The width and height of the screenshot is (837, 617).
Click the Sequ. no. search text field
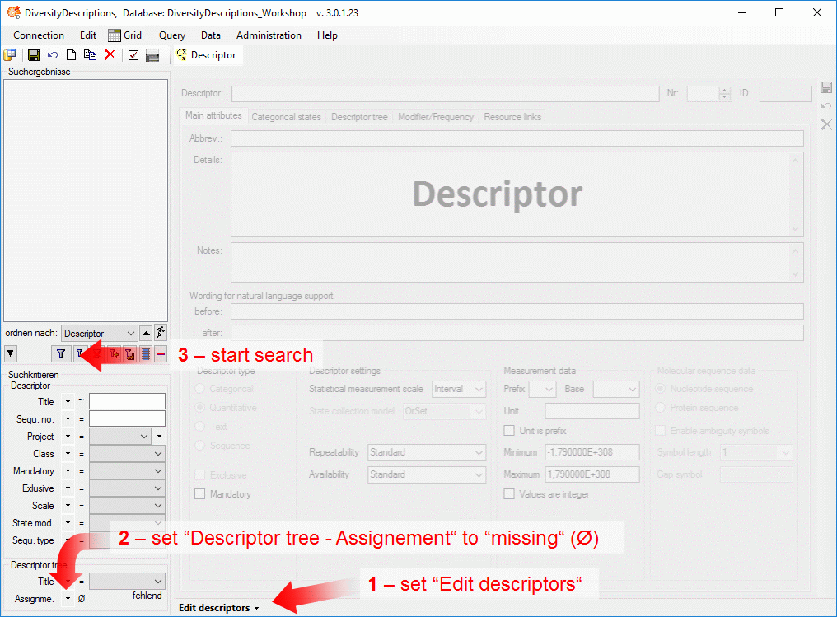127,419
